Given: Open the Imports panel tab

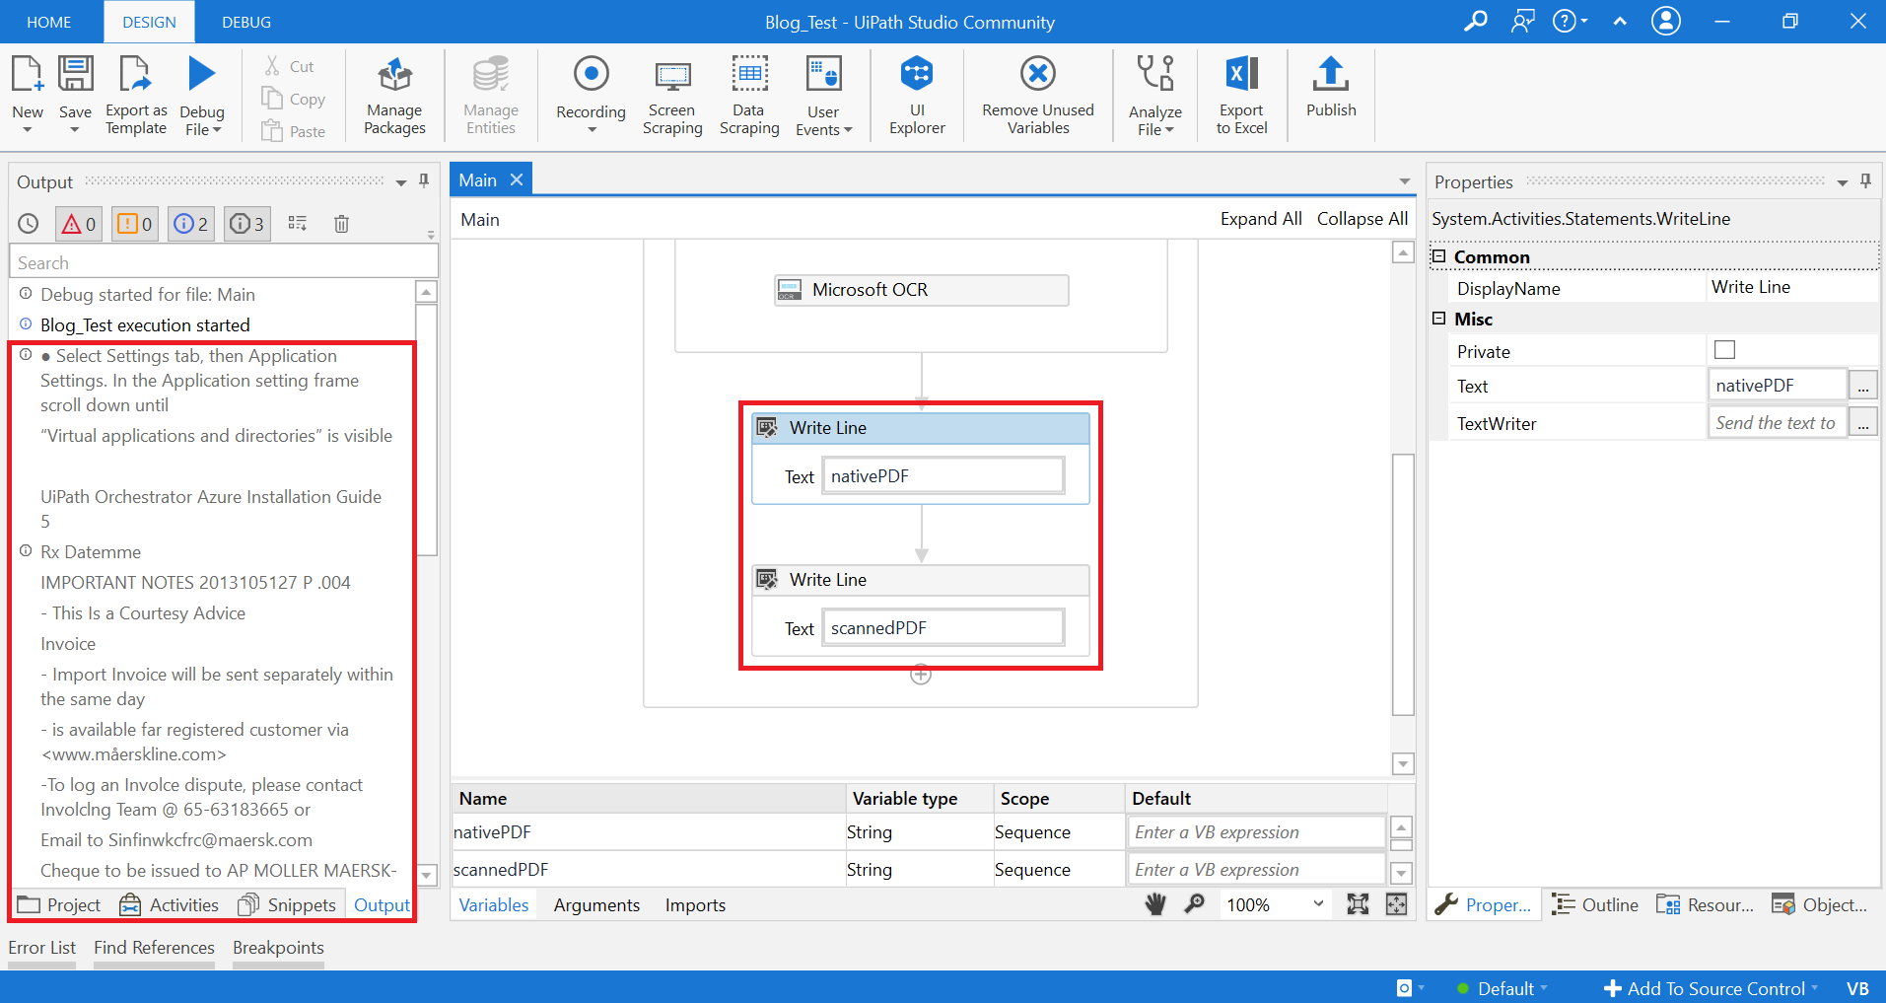Looking at the screenshot, I should pos(695,904).
